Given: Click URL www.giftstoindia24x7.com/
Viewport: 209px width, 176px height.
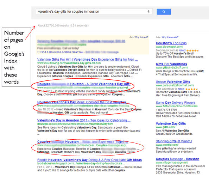Looking at the screenshot, I should pos(172,68).
